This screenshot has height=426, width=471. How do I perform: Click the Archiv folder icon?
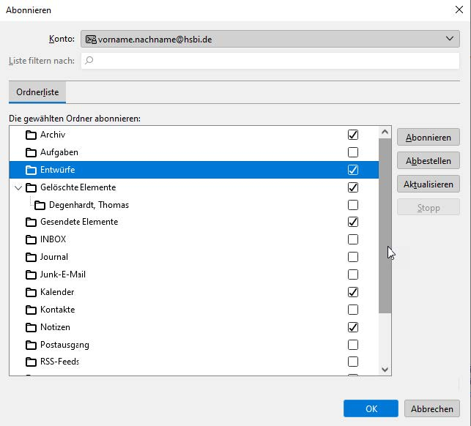31,135
